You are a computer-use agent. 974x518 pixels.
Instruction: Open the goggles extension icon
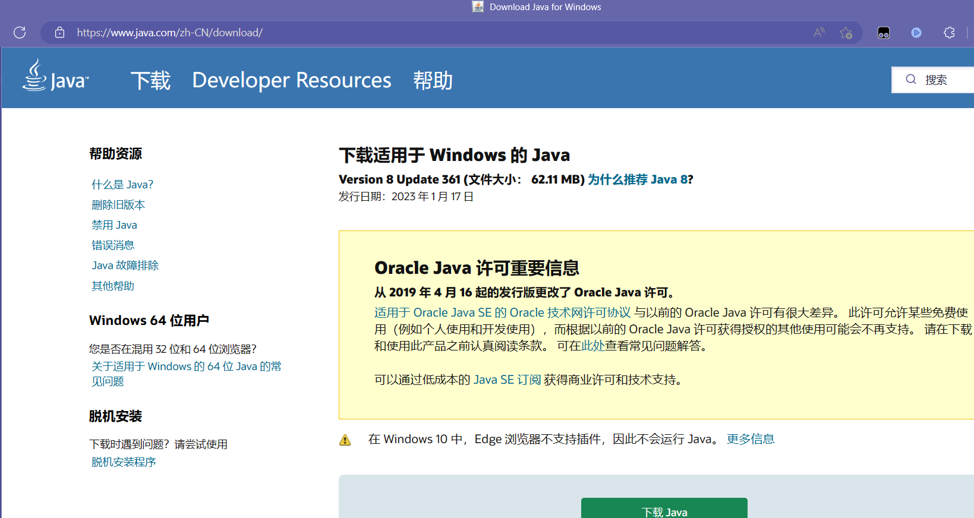pos(884,33)
